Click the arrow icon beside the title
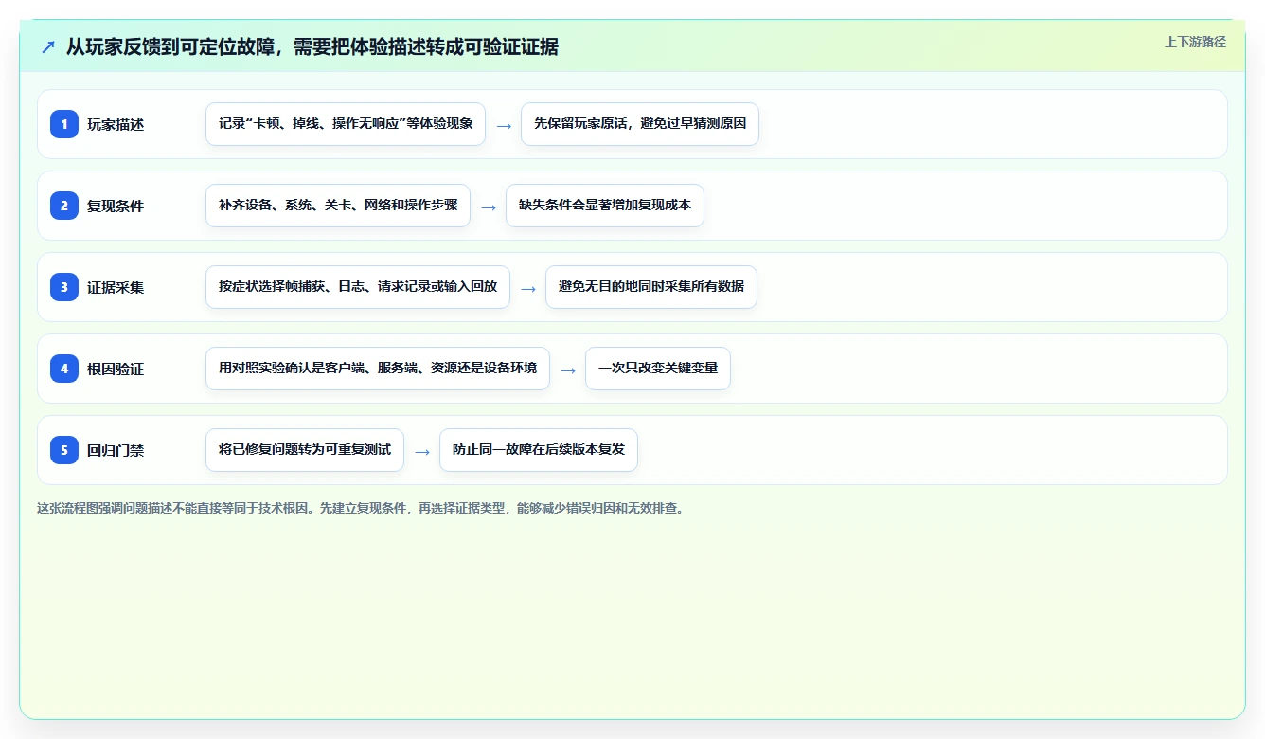Image resolution: width=1265 pixels, height=739 pixels. (48, 46)
